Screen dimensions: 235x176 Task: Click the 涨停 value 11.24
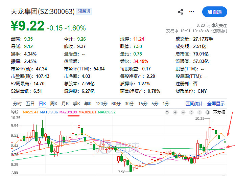(x=139, y=39)
